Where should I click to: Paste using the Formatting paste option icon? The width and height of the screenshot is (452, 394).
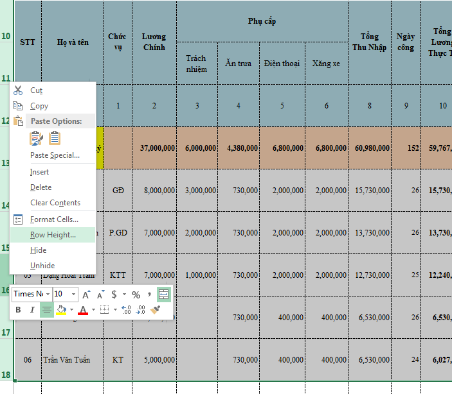[x=37, y=137]
